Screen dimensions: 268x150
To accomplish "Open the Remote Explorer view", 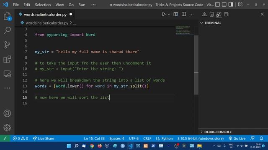I will 7,74.
